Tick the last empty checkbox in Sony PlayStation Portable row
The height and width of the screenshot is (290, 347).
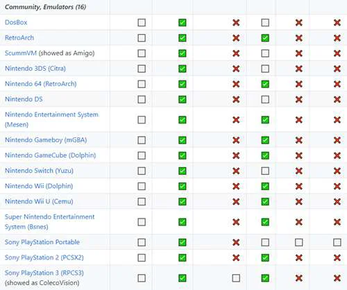click(x=337, y=242)
